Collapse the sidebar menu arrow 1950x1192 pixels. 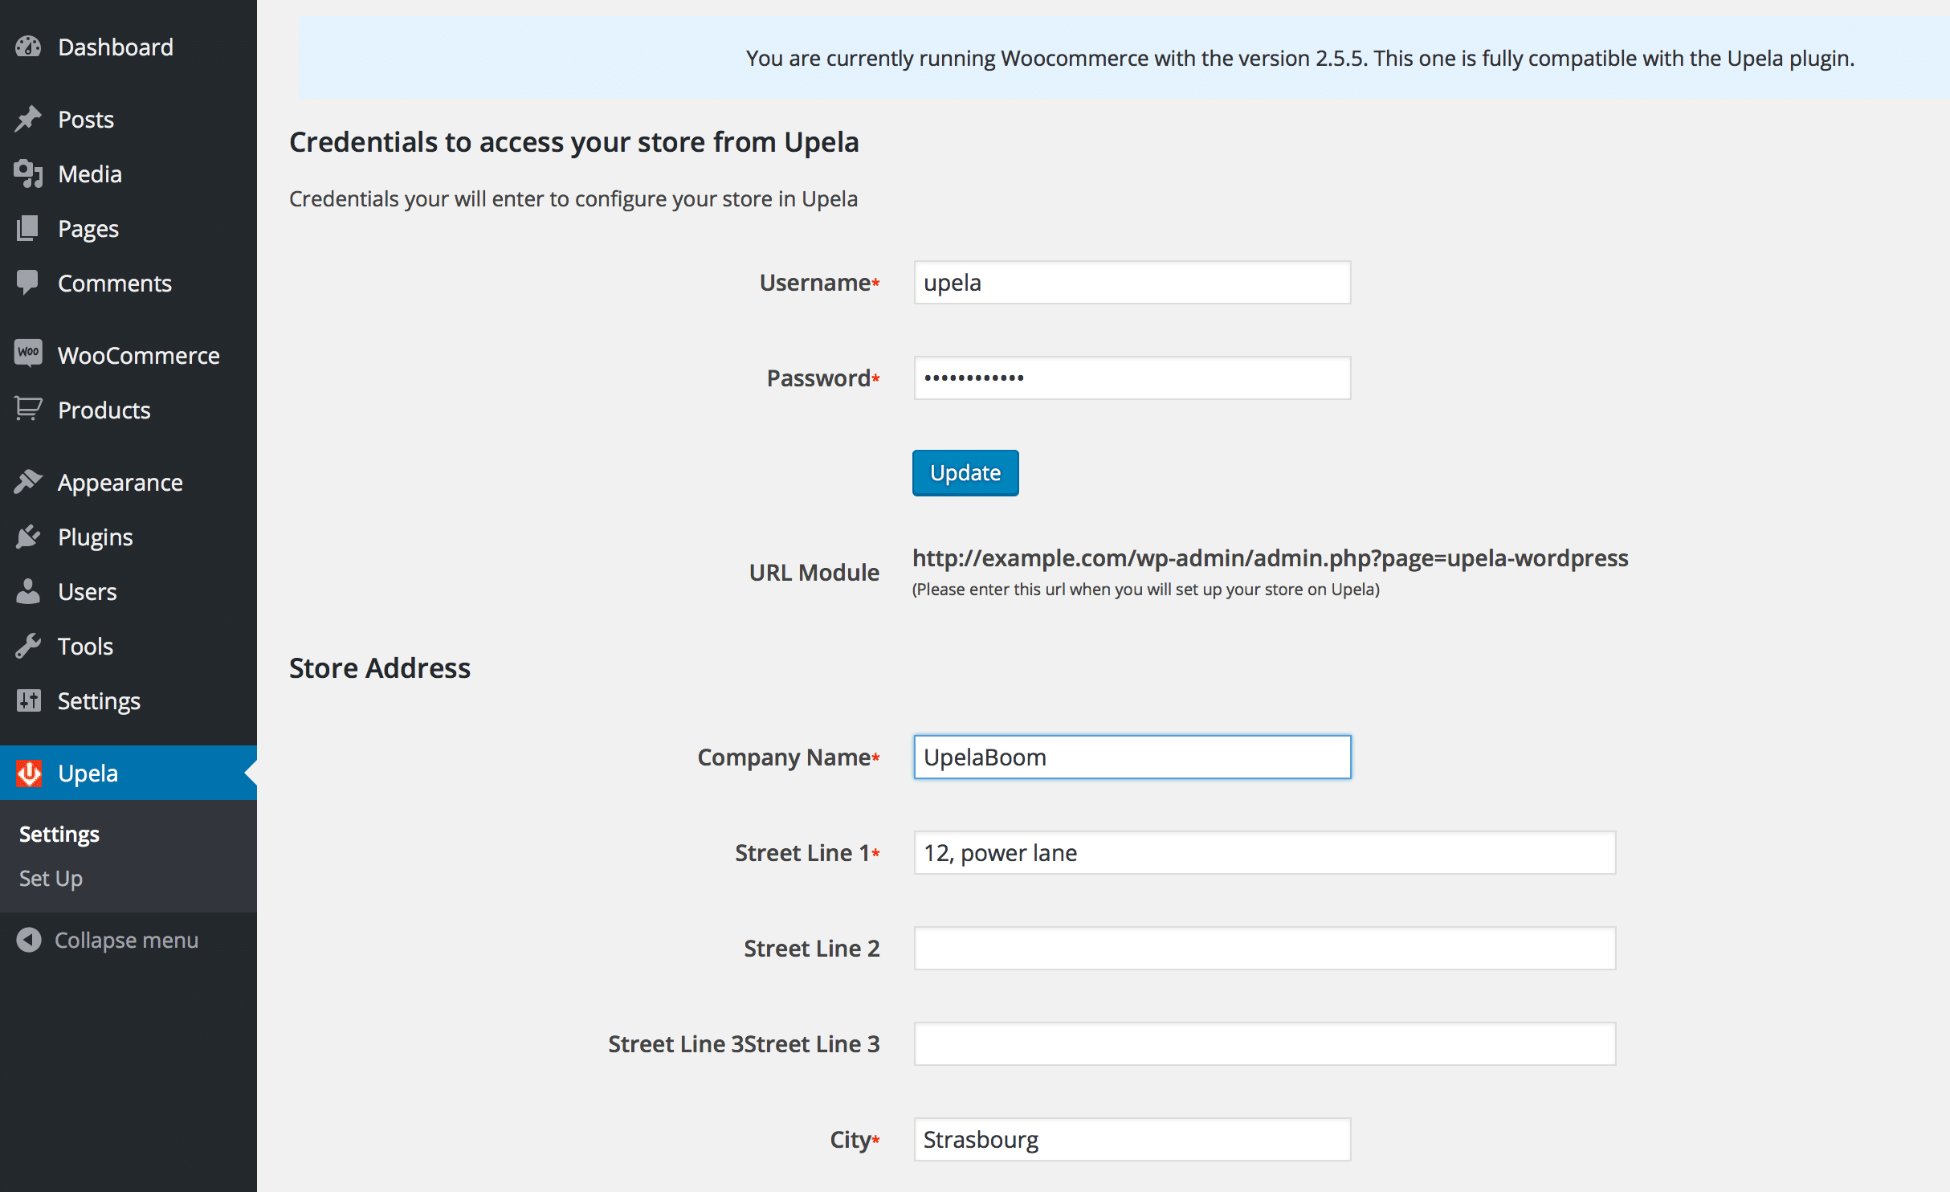click(x=29, y=940)
